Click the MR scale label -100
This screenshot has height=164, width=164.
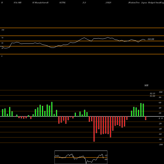tap(161, 145)
